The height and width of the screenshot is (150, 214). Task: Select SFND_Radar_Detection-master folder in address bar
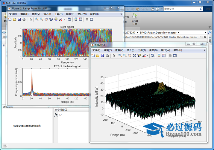(x=158, y=33)
